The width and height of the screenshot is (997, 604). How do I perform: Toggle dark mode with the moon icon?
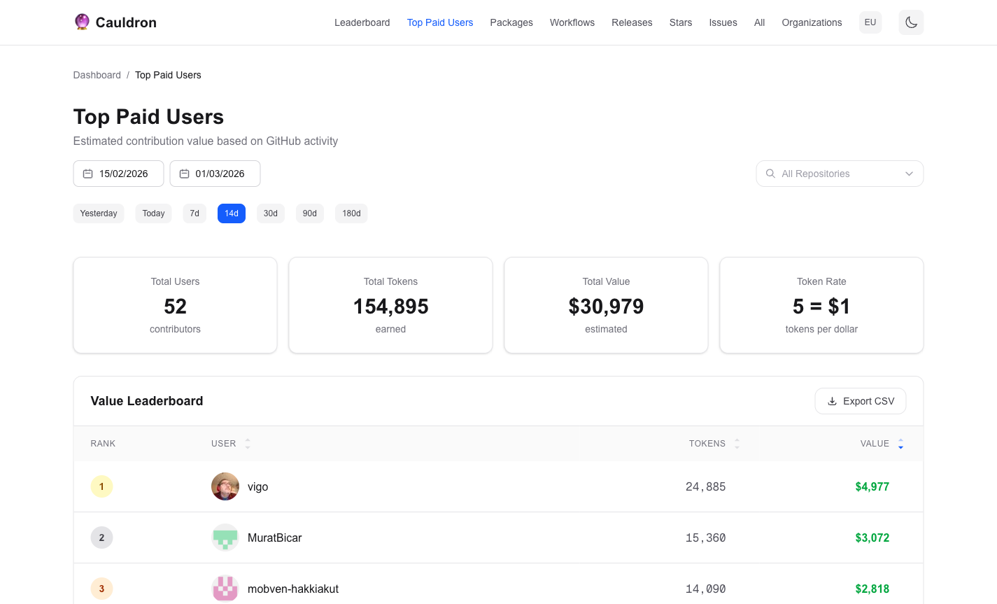tap(911, 22)
